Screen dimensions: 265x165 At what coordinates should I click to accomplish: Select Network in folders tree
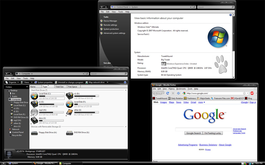(16, 129)
